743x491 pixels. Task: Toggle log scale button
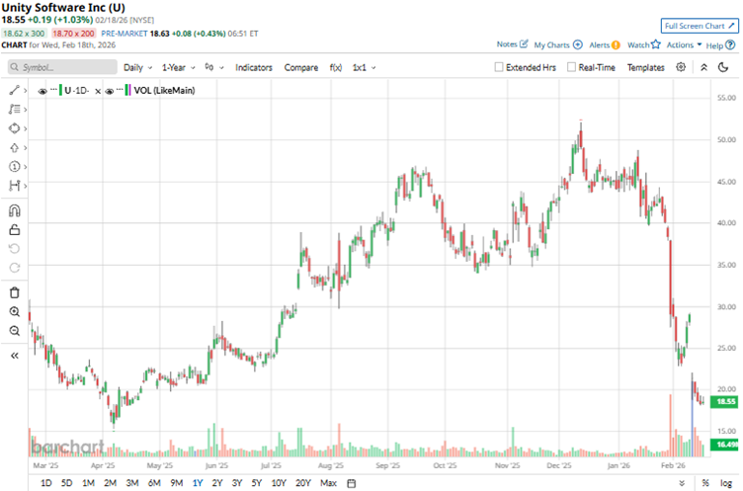(726, 483)
